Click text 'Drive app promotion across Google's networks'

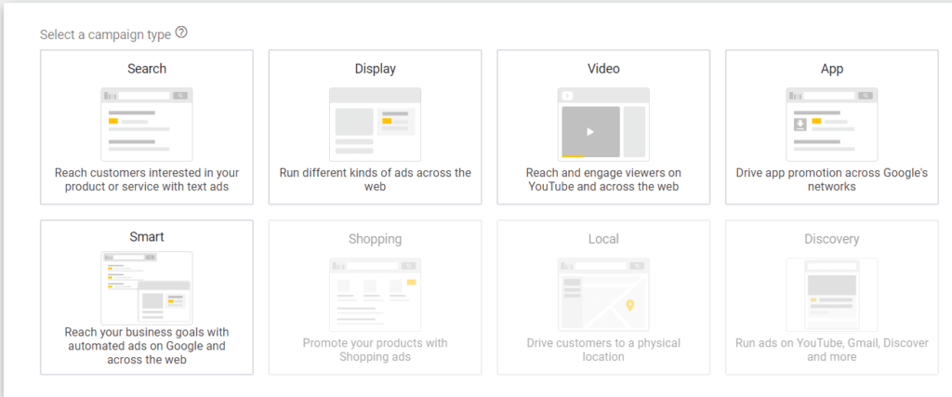(x=832, y=179)
